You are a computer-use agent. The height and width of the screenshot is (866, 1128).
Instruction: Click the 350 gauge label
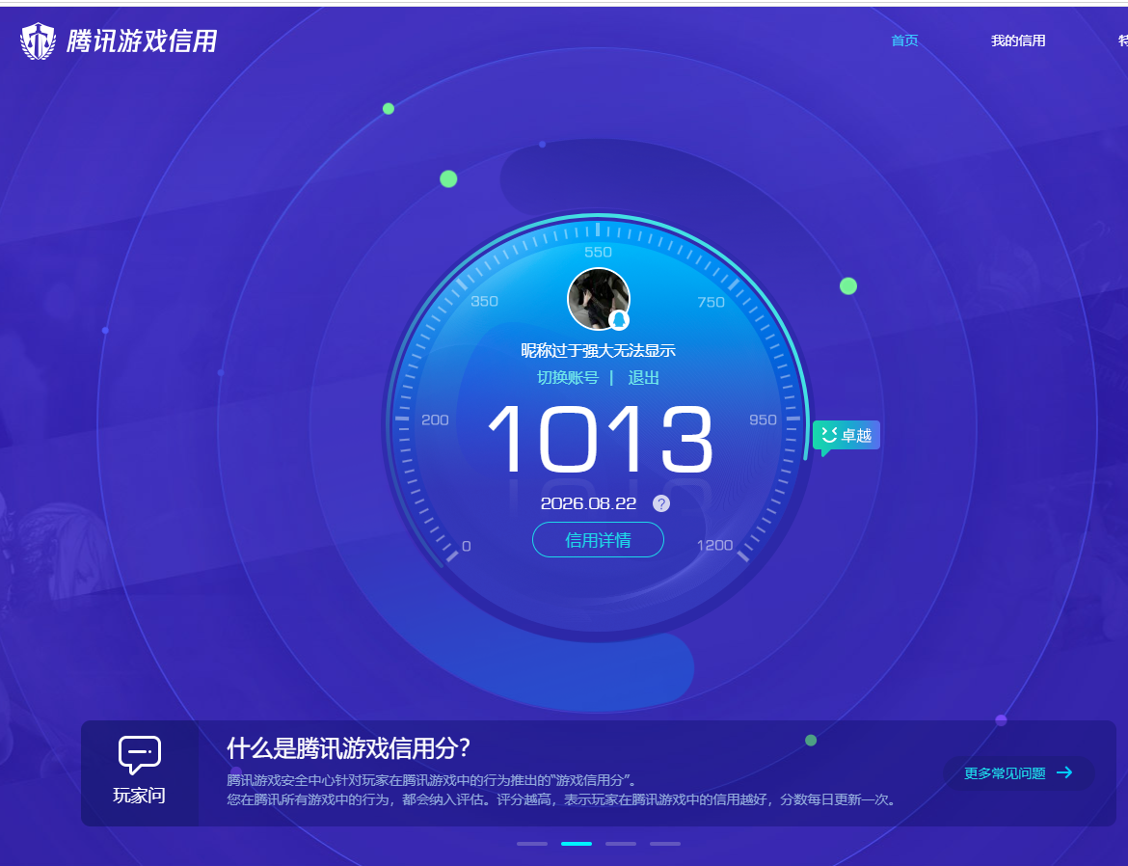coord(484,301)
